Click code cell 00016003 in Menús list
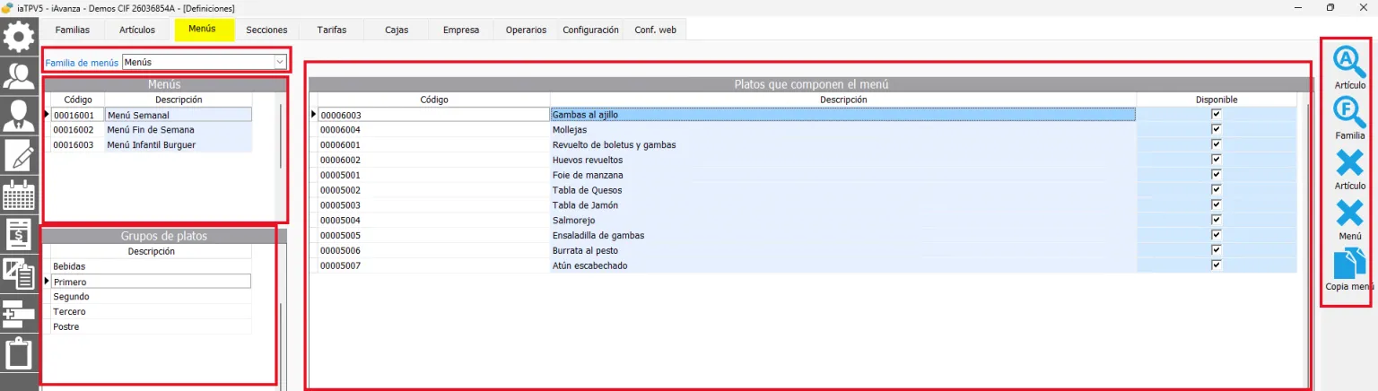Viewport: 1378px width, 391px height. coord(77,144)
